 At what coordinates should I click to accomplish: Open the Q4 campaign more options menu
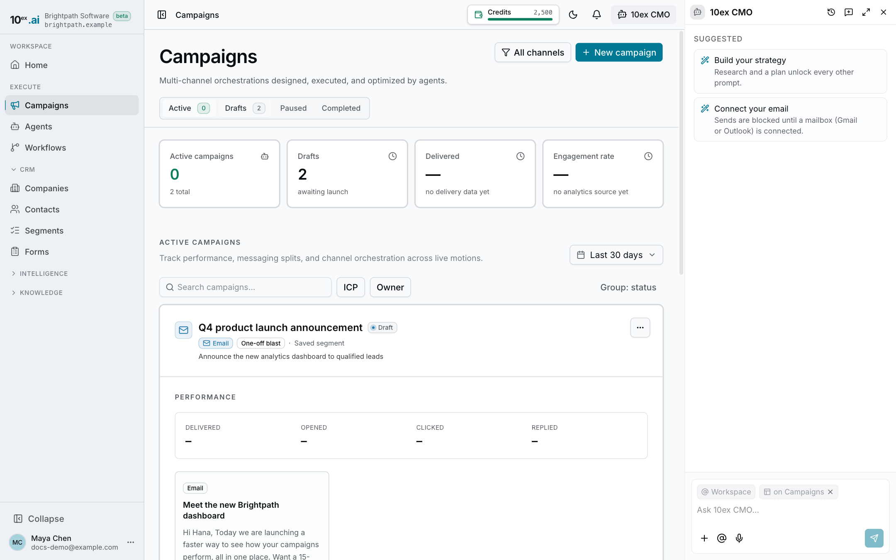(640, 328)
